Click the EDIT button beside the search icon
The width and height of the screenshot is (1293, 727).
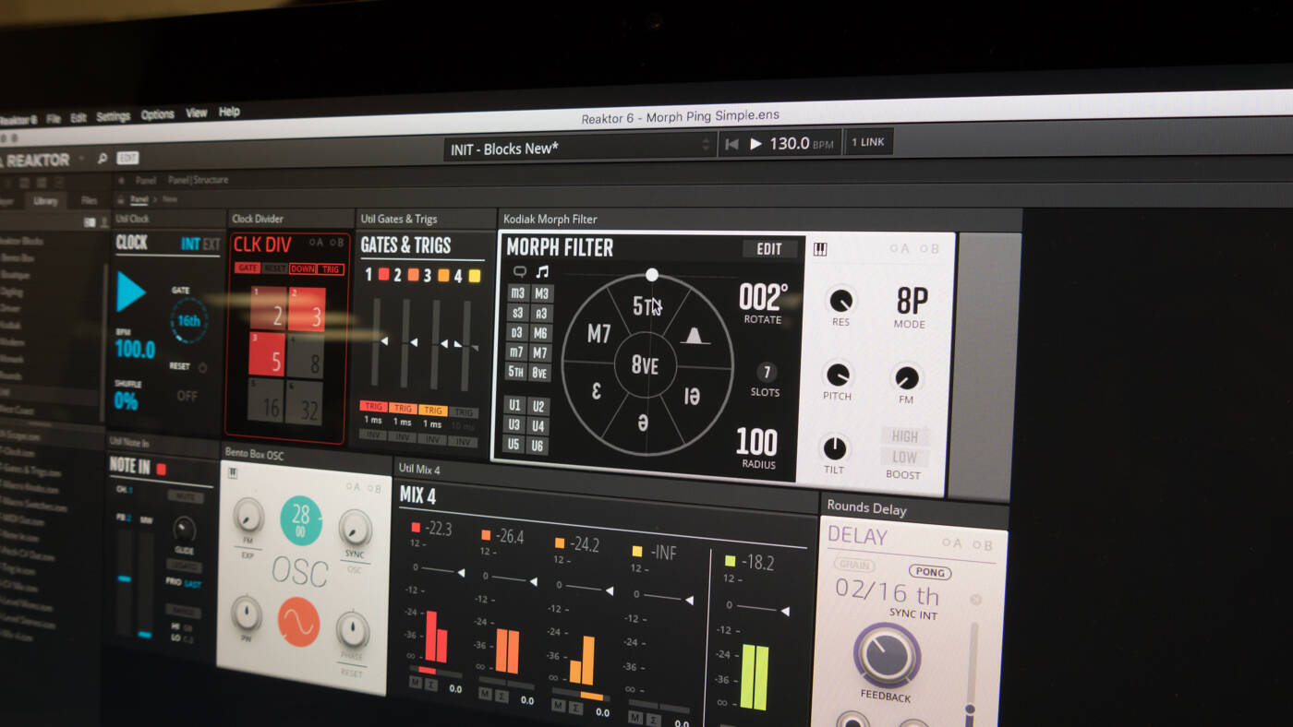[127, 158]
